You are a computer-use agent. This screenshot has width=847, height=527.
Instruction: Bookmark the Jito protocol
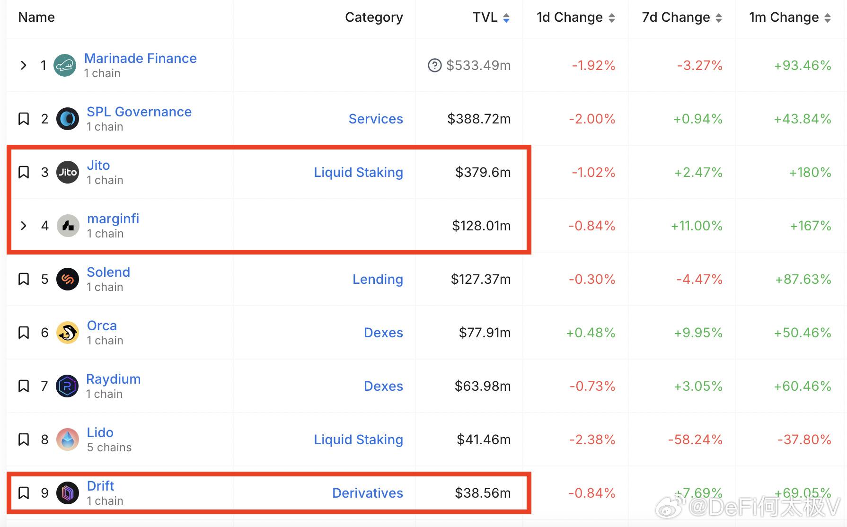(24, 172)
